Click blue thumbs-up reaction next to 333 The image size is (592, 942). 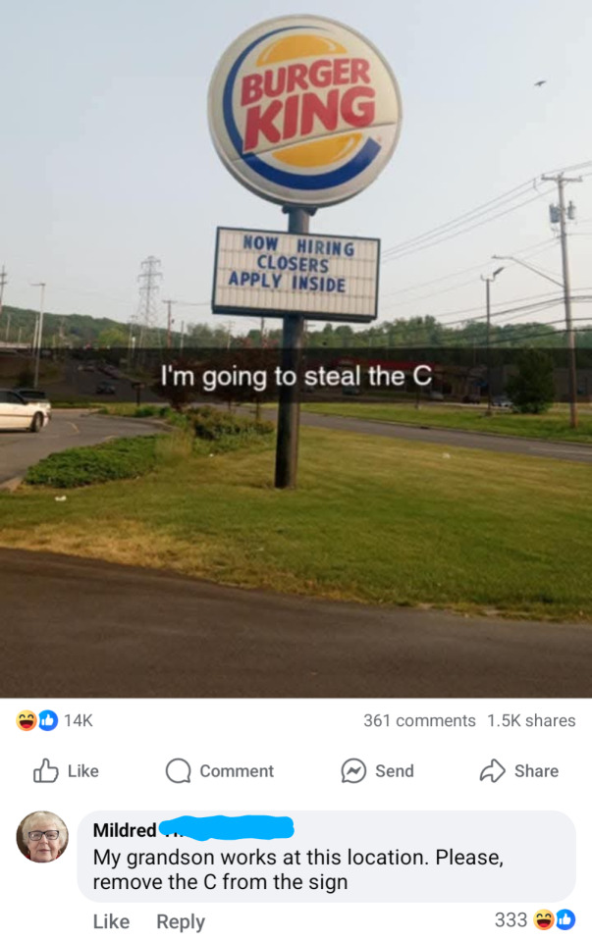pos(565,919)
